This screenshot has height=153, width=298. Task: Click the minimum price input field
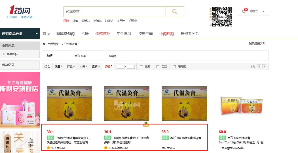click(121, 67)
